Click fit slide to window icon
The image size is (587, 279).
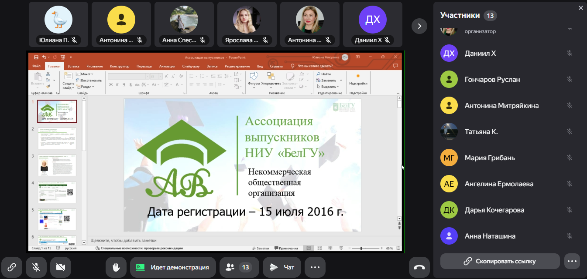(x=398, y=248)
